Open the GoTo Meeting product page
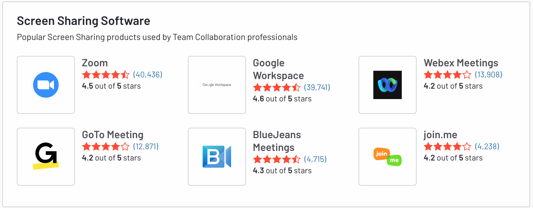 pyautogui.click(x=113, y=134)
